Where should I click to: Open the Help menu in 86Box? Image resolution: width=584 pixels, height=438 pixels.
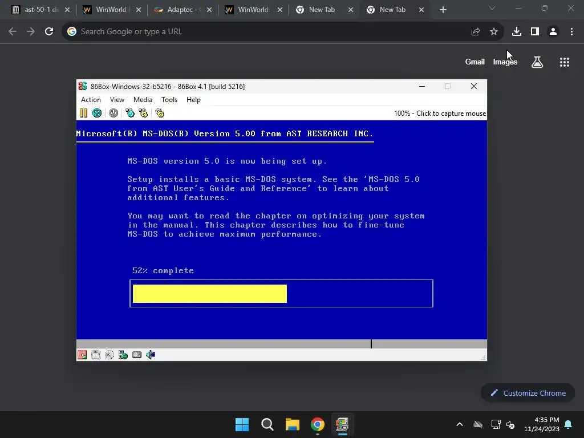[193, 99]
